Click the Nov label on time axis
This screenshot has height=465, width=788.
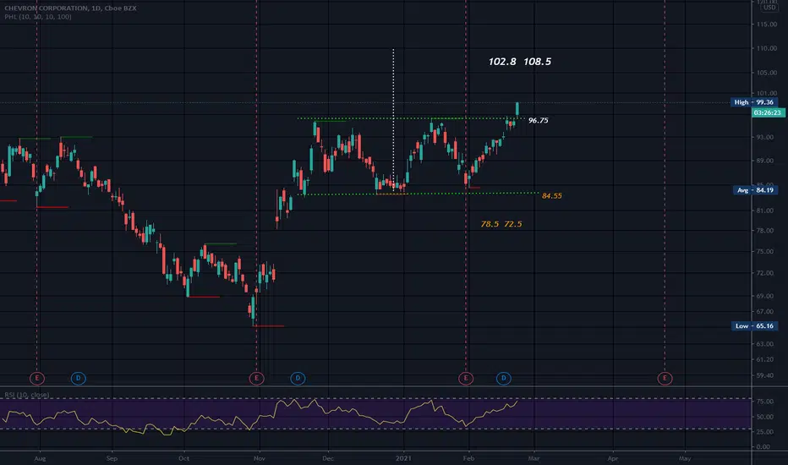[260, 458]
